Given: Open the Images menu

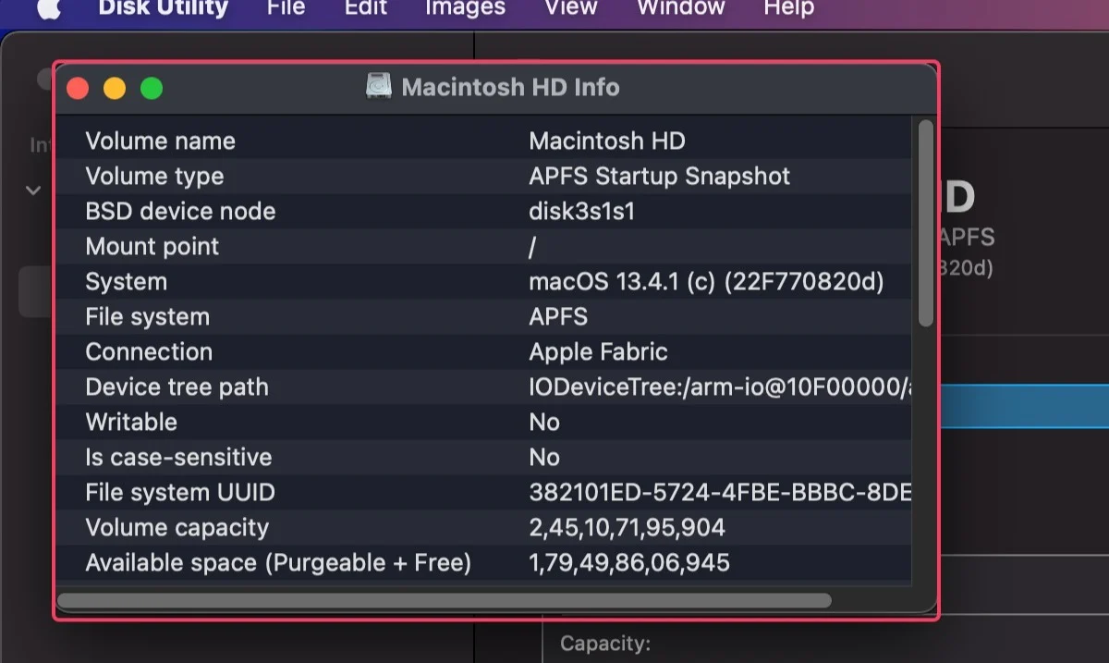Looking at the screenshot, I should 465,7.
